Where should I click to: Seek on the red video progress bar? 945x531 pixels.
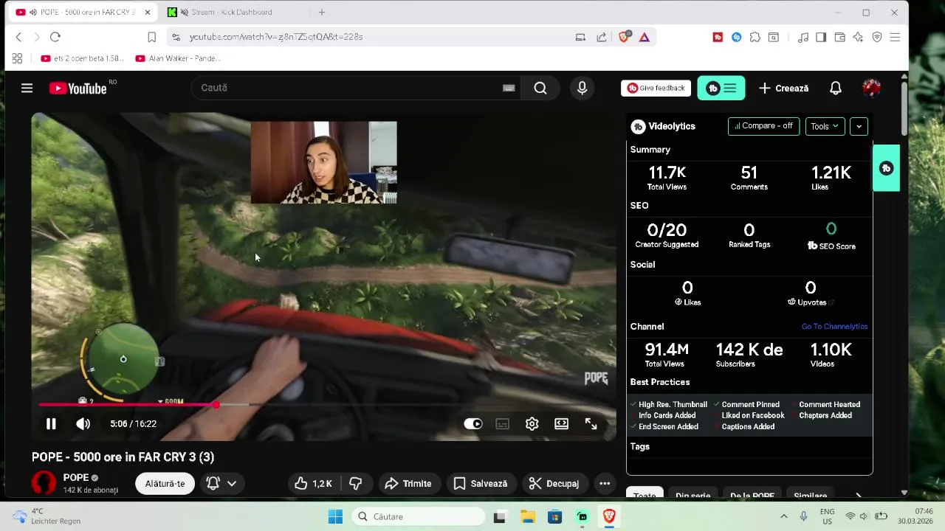point(323,405)
